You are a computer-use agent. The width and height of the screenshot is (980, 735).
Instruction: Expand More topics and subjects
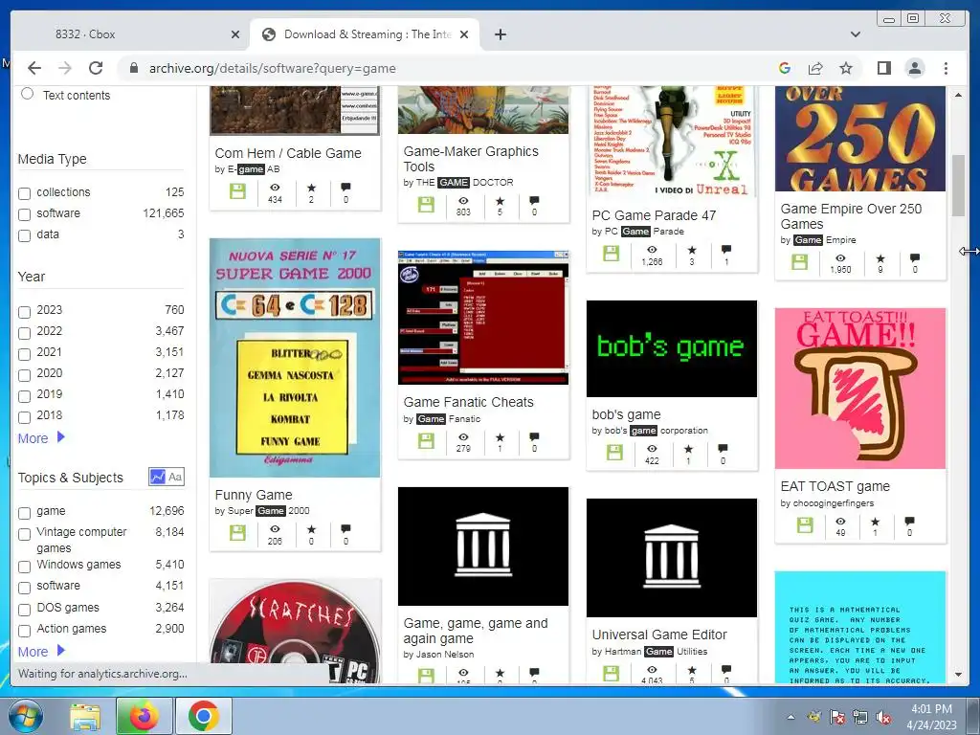click(41, 651)
